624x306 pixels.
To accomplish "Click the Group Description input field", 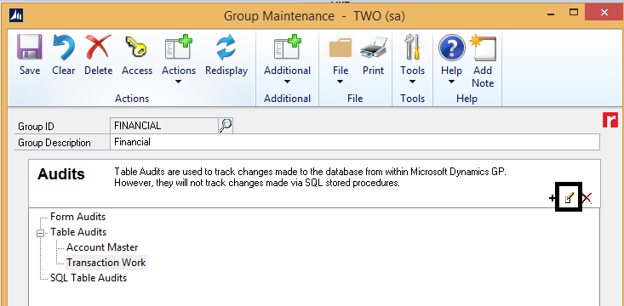I will (355, 142).
